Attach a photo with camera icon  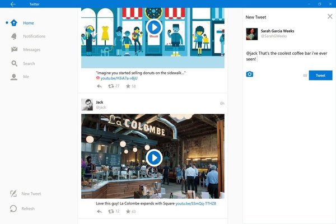coord(250,74)
